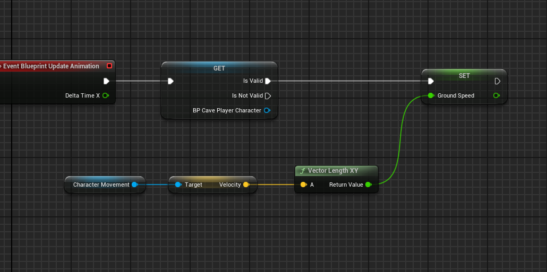The width and height of the screenshot is (547, 272).
Task: Click the Velocity output pin
Action: [246, 185]
